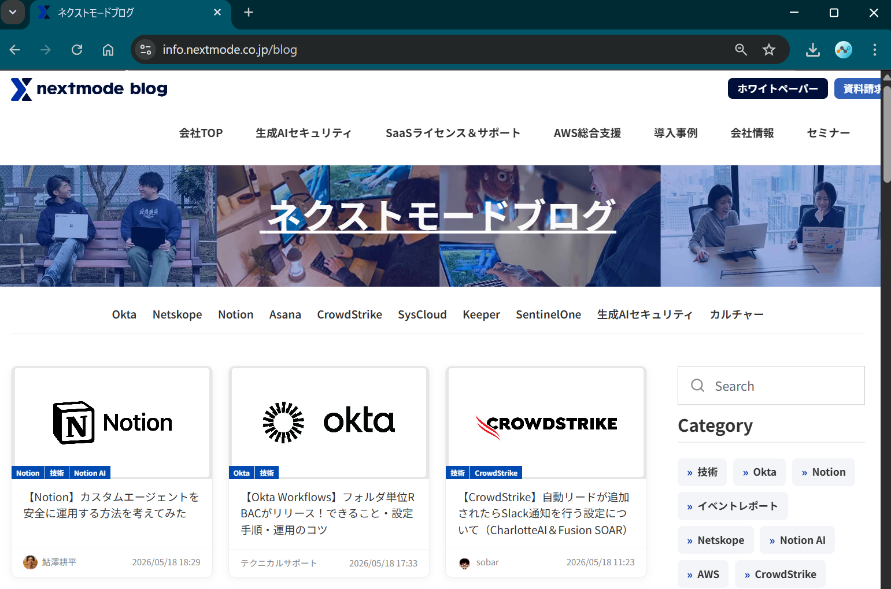Screen dimensions: 891x589
Task: Open the browser profile avatar
Action: click(844, 50)
